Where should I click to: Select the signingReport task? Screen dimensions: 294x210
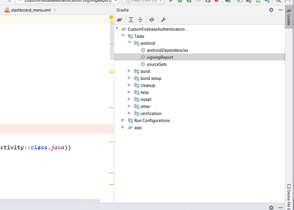coord(160,57)
